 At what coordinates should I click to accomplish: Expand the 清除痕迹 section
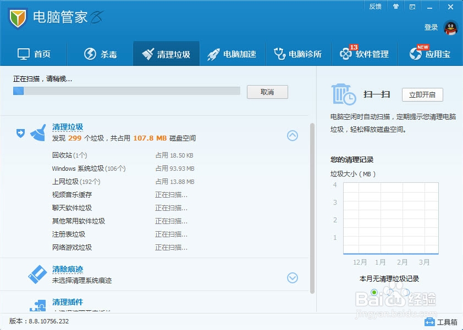(x=292, y=278)
